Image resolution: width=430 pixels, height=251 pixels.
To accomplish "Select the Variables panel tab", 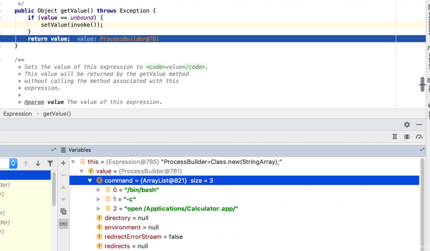I will (80, 150).
